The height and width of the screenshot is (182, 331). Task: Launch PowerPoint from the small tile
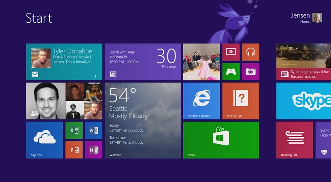pyautogui.click(x=74, y=150)
